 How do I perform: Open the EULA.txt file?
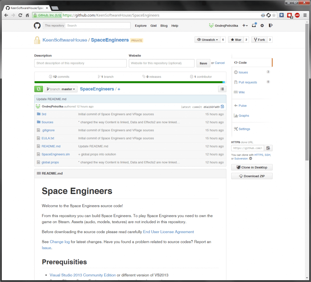click(48, 138)
